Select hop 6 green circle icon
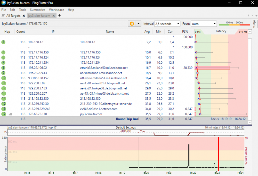 click(x=3, y=57)
